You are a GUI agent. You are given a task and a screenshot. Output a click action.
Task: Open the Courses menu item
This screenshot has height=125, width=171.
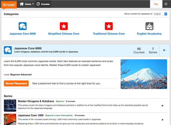pyautogui.click(x=43, y=4)
